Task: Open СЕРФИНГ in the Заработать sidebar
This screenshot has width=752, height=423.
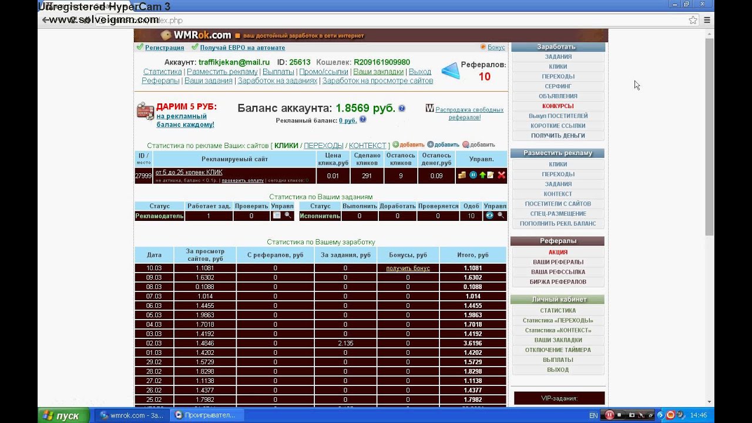Action: click(x=558, y=86)
